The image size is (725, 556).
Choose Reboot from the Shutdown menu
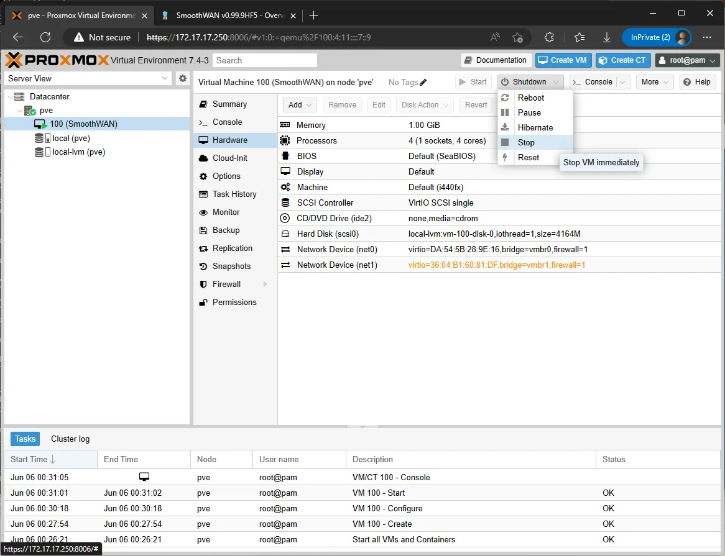pos(535,98)
